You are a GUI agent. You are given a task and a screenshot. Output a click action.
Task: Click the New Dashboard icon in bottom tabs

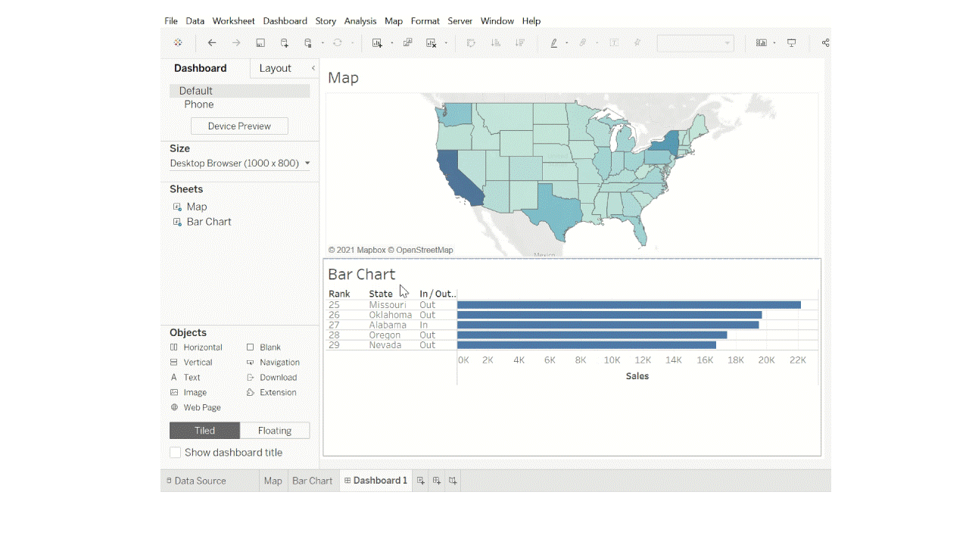pyautogui.click(x=437, y=481)
